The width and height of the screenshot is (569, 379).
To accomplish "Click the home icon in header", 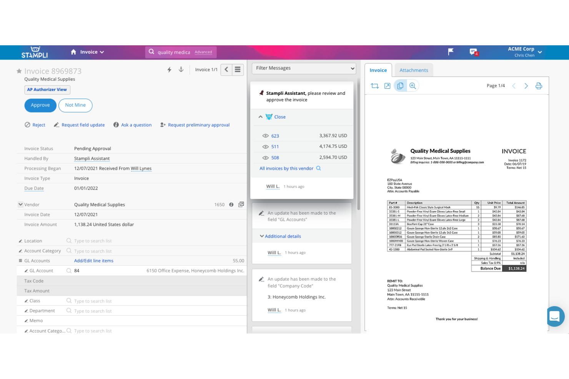I will pyautogui.click(x=73, y=52).
